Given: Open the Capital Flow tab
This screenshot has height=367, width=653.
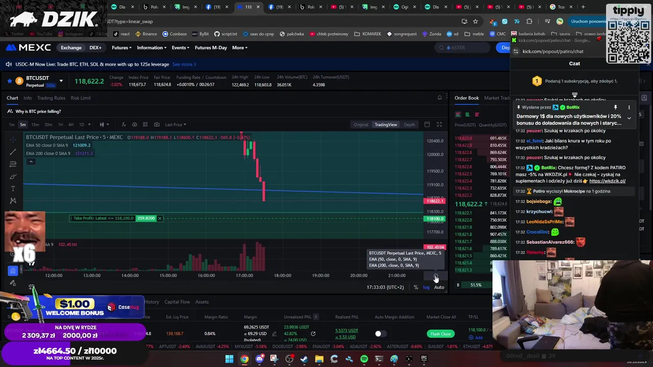Looking at the screenshot, I should click(x=177, y=302).
